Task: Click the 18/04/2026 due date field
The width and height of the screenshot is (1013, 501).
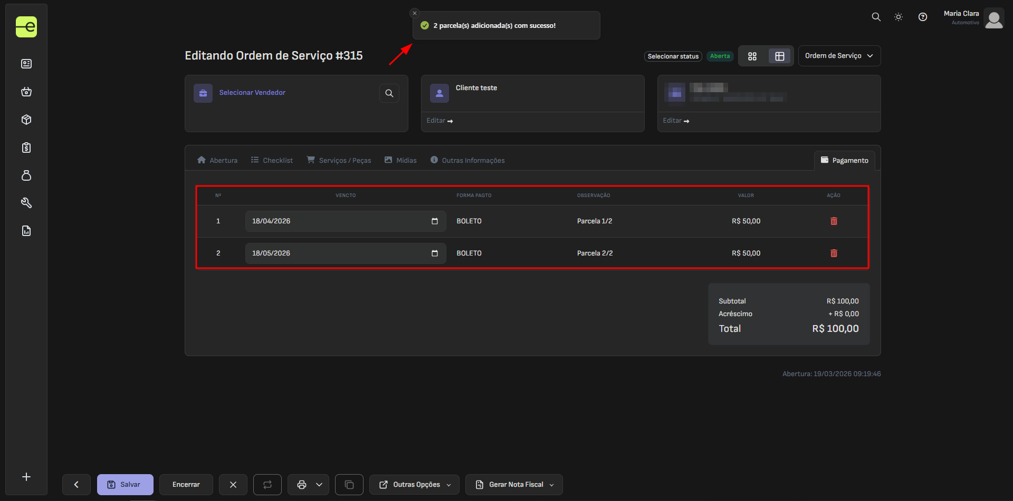Action: pos(338,221)
